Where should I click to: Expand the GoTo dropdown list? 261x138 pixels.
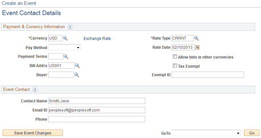[206, 133]
